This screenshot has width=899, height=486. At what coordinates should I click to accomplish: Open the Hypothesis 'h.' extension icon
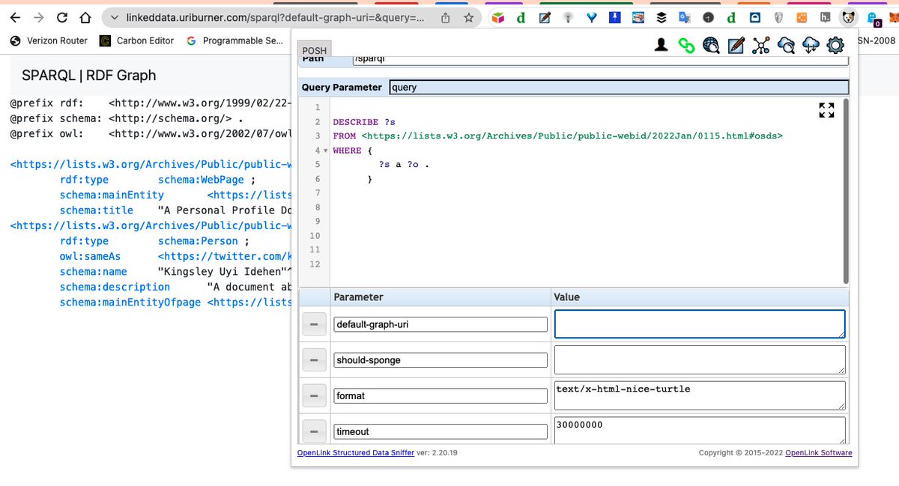825,17
